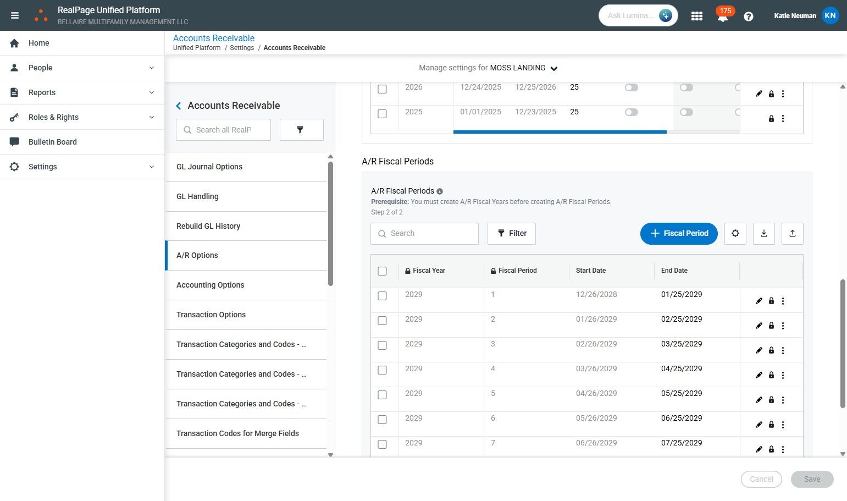This screenshot has width=847, height=501.
Task: Check the box for fiscal period 2
Action: [382, 321]
